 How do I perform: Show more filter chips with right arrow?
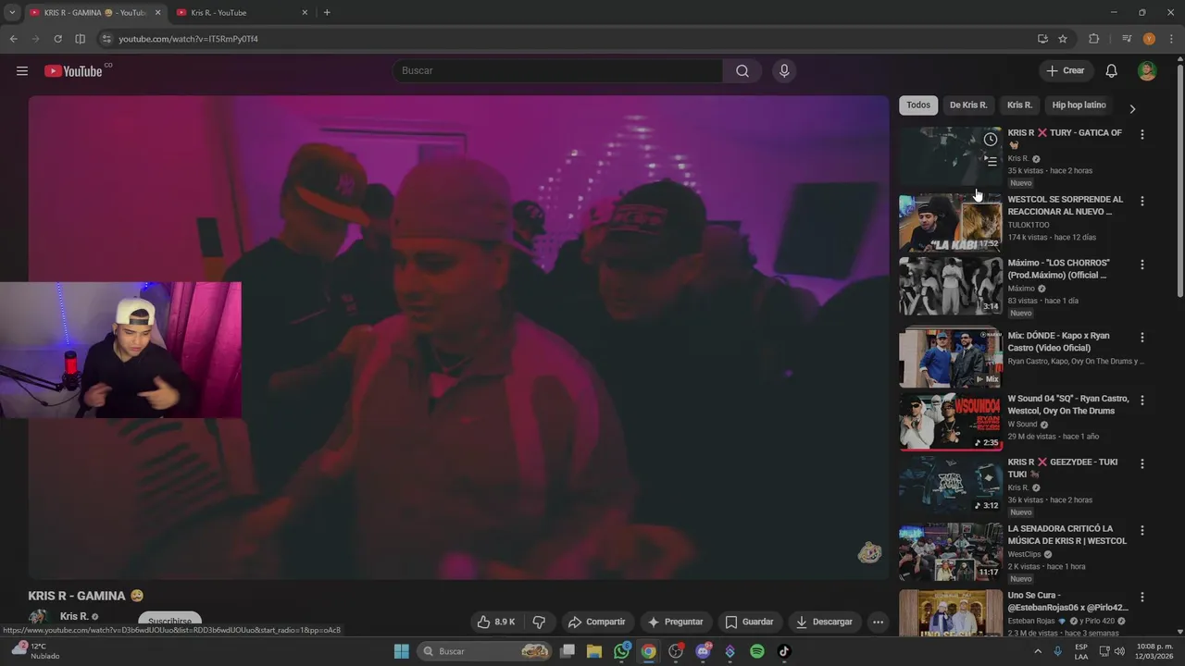pos(1131,108)
